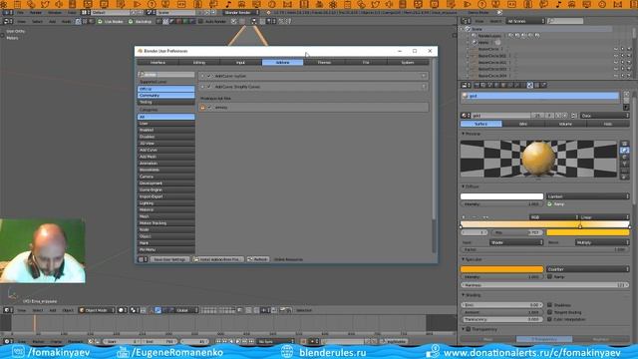638x359 pixels.
Task: Expand the Add Curve: Simplify Curves details
Action: click(203, 87)
